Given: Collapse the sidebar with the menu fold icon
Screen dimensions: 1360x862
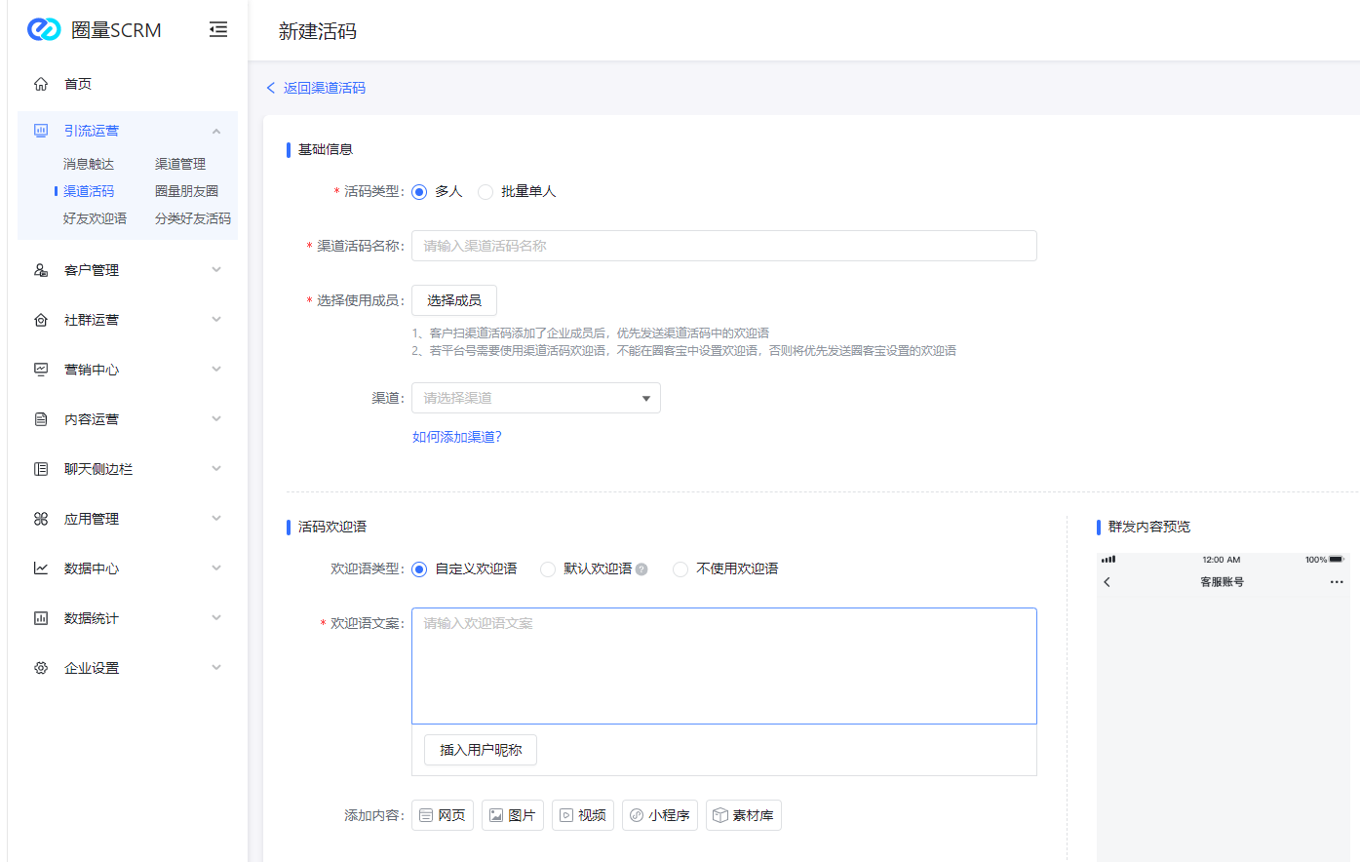Looking at the screenshot, I should point(218,30).
